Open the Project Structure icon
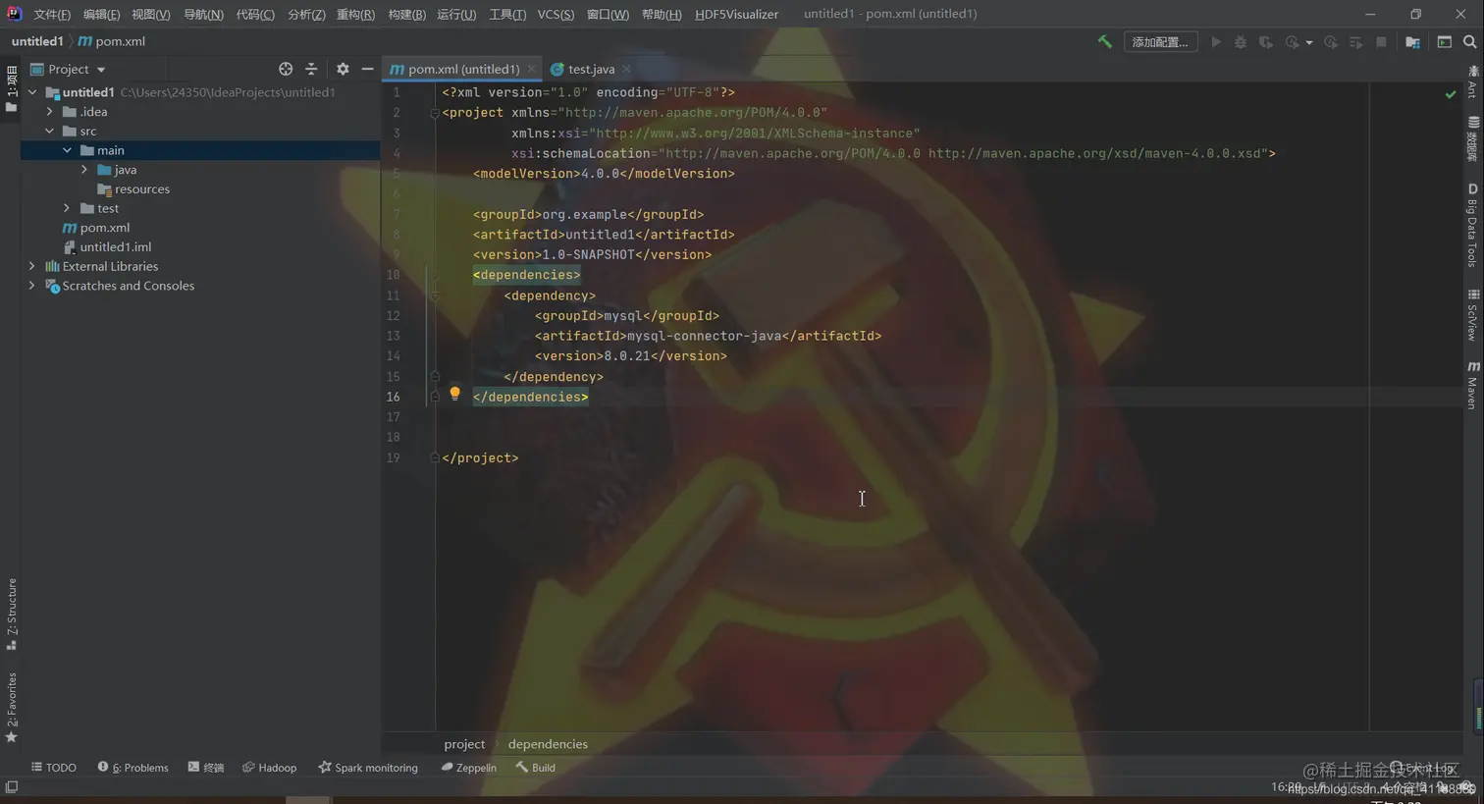The height and width of the screenshot is (804, 1484). coord(1412,41)
